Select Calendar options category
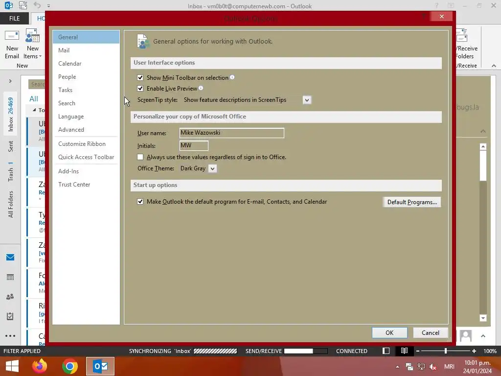 coord(86,63)
